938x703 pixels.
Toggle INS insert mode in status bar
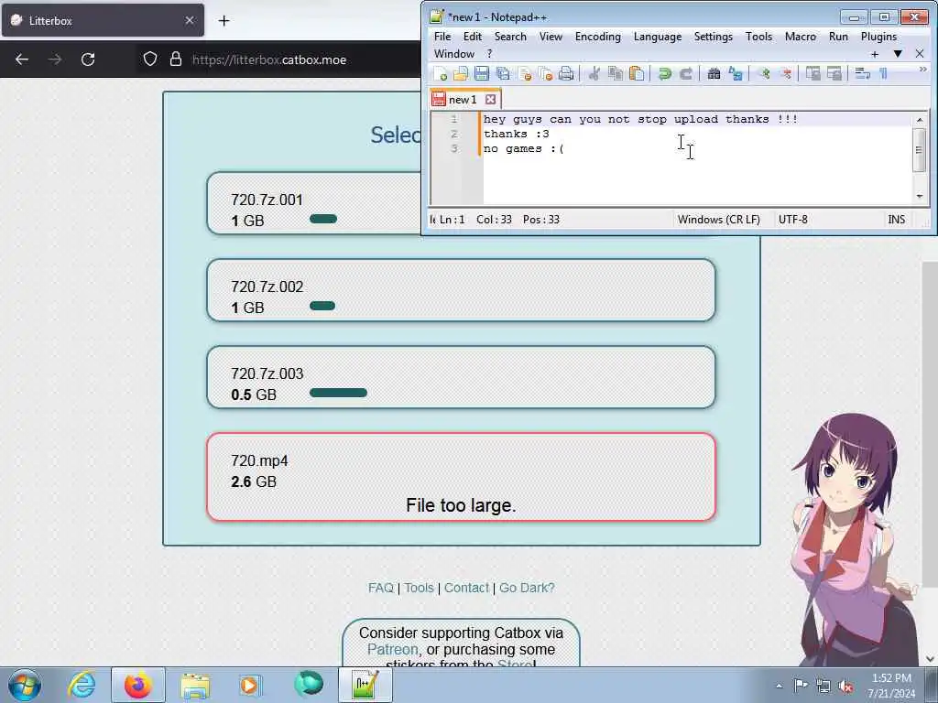coord(896,220)
